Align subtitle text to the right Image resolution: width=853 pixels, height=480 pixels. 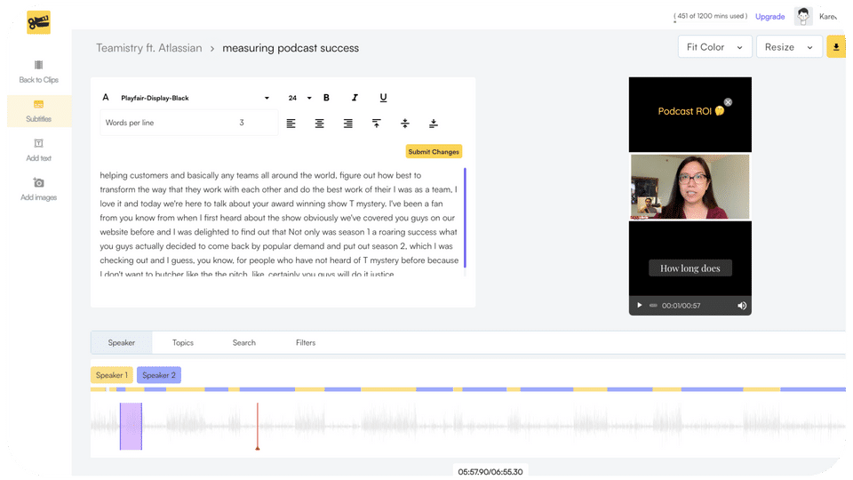347,124
